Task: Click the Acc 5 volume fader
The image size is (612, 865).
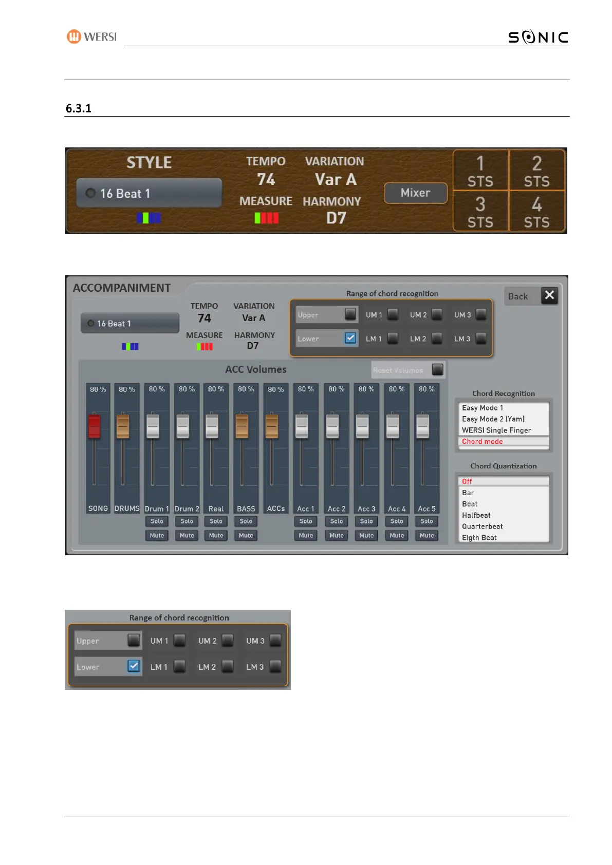Action: pyautogui.click(x=422, y=426)
